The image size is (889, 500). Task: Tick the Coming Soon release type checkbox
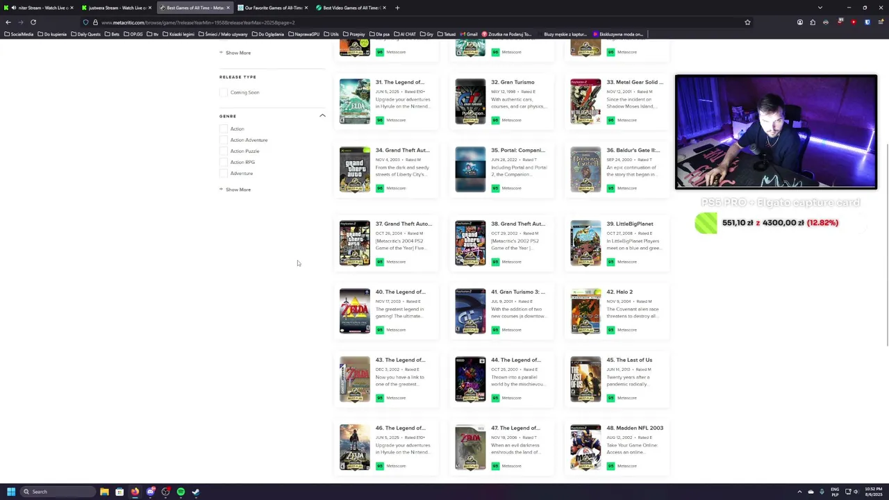pos(223,92)
